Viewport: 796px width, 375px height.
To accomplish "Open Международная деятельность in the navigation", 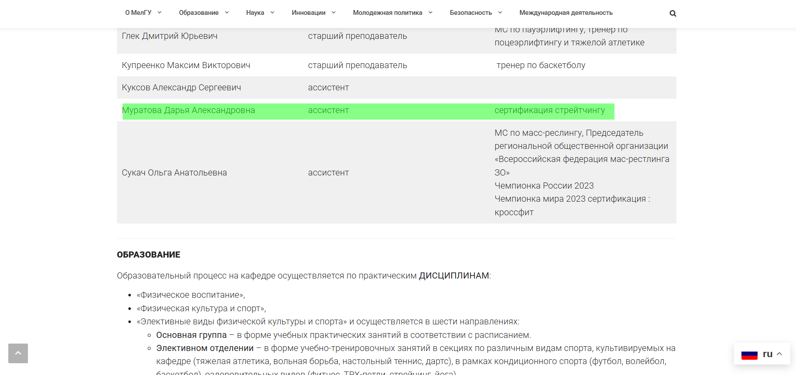I will tap(566, 13).
